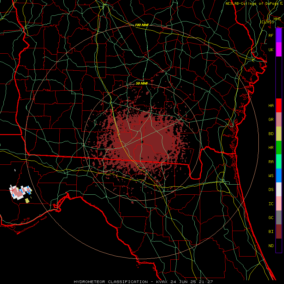Image resolution: width=284 pixels, height=284 pixels.
Task: Click the NEXLAB-College of DuPage credit text
Action: pyautogui.click(x=252, y=3)
